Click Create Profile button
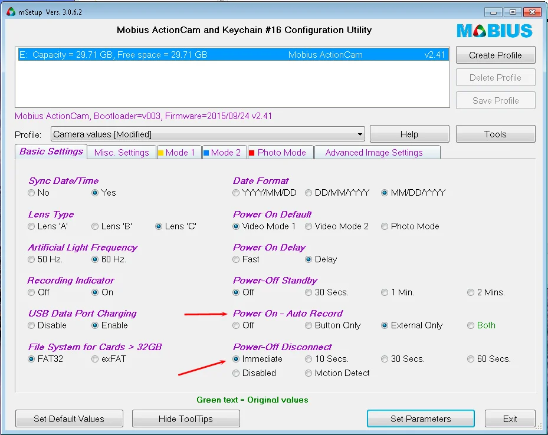Viewport: 548px width, 435px height. [496, 55]
